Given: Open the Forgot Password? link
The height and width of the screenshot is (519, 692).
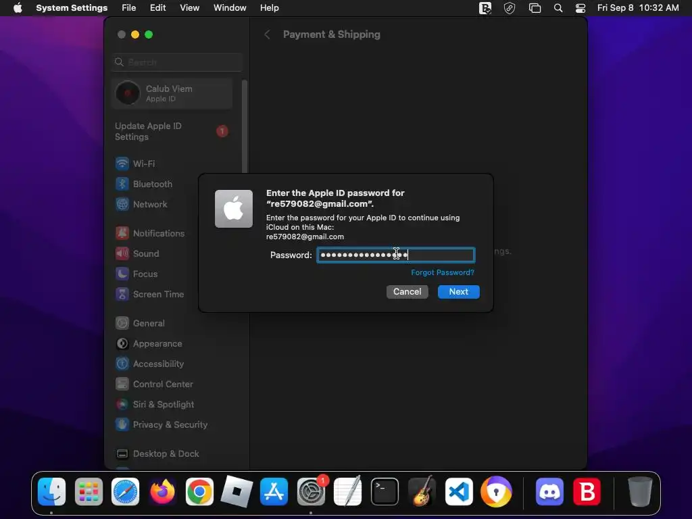Looking at the screenshot, I should [x=443, y=272].
